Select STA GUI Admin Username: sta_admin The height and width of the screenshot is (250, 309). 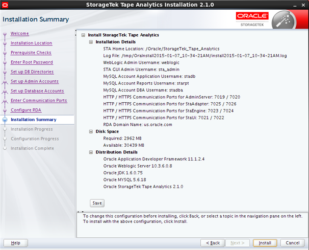(141, 70)
